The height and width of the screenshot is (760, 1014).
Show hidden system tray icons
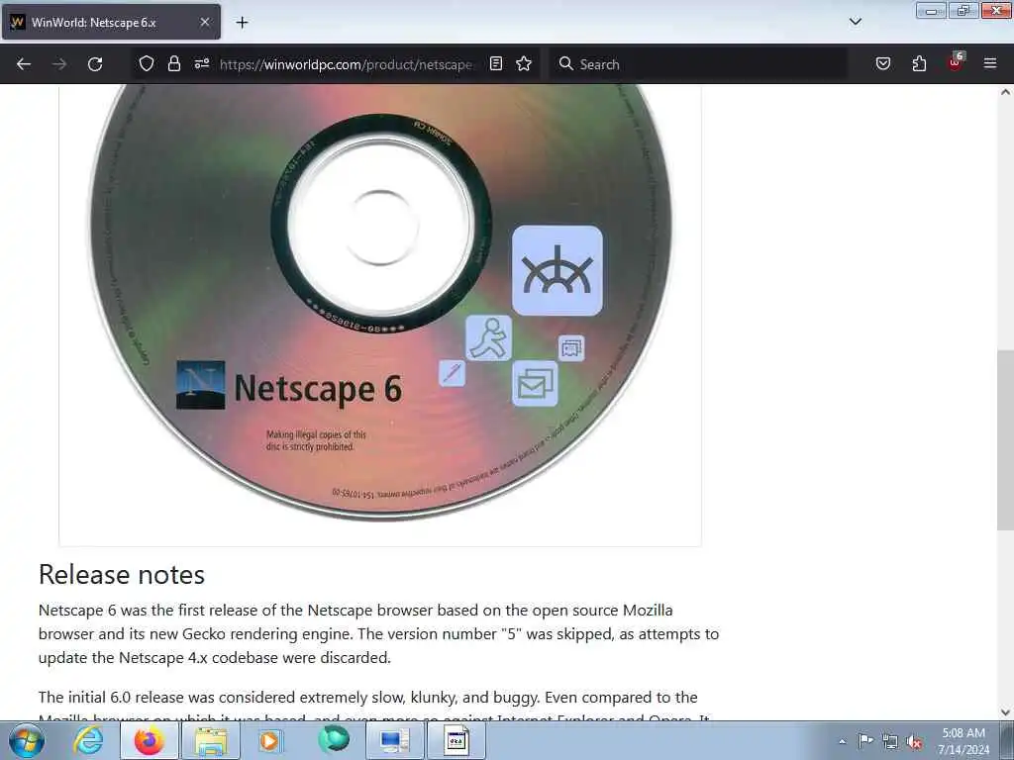coord(842,741)
